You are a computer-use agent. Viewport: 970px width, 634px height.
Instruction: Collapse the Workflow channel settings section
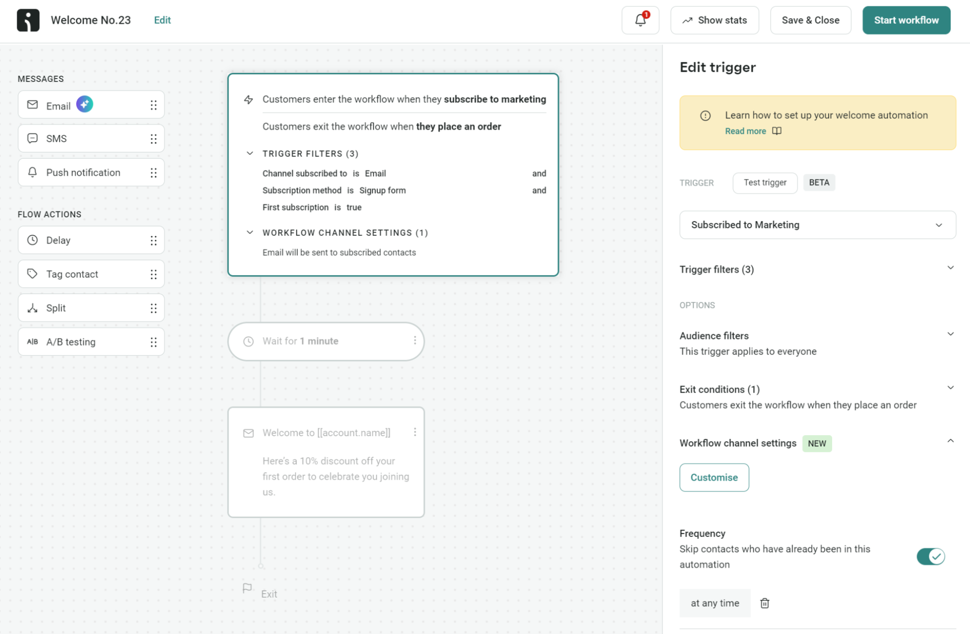[951, 441]
